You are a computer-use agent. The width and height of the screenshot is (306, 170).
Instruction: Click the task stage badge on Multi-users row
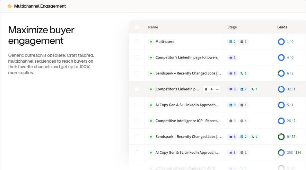coord(244,42)
